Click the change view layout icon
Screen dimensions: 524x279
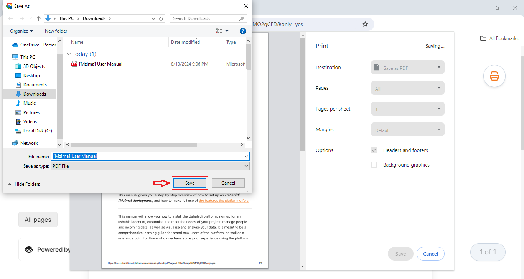point(219,31)
